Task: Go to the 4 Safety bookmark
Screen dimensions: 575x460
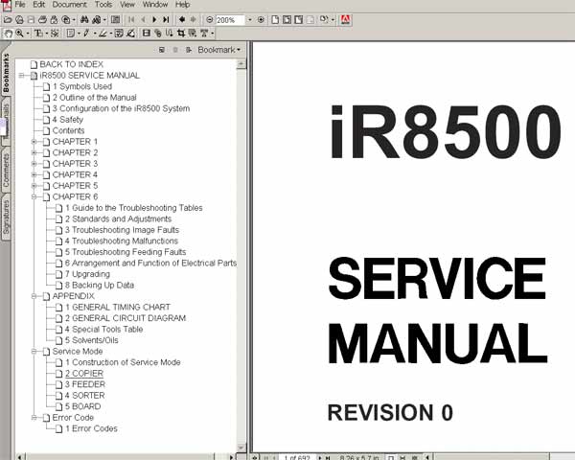Action: coord(68,120)
